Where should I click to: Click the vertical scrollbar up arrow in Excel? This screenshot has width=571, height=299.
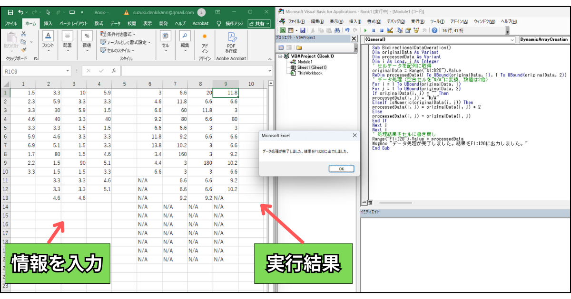click(x=271, y=83)
